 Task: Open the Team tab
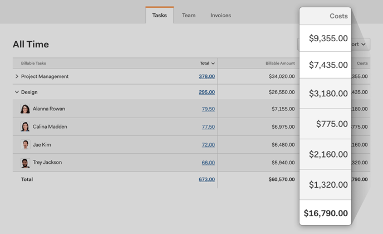(189, 15)
